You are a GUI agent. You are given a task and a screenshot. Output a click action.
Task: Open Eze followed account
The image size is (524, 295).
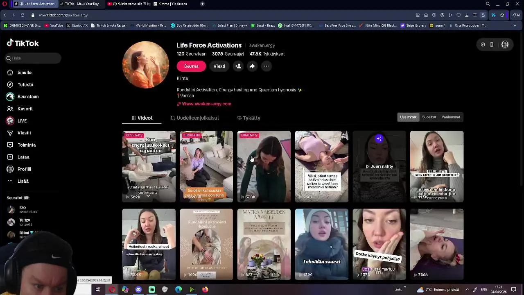coord(22,209)
